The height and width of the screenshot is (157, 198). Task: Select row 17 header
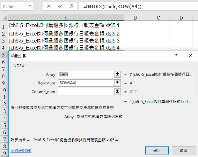pyautogui.click(x=4, y=139)
